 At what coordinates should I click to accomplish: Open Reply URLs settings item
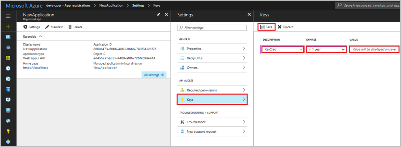(212, 58)
